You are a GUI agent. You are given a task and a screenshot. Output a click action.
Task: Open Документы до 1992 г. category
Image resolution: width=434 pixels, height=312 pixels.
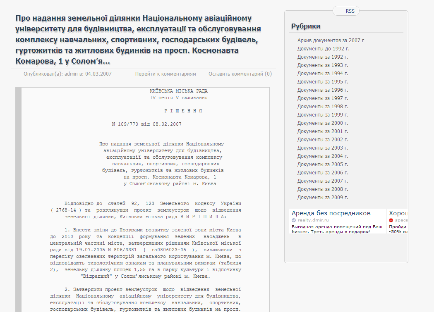pos(323,49)
